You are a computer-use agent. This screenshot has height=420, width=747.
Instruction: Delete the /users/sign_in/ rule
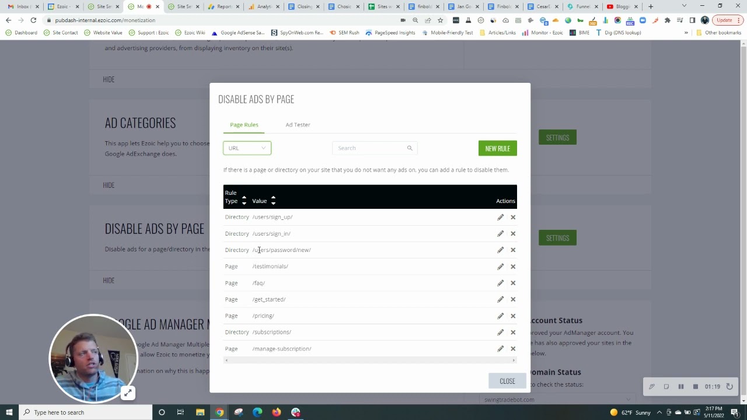coord(513,233)
